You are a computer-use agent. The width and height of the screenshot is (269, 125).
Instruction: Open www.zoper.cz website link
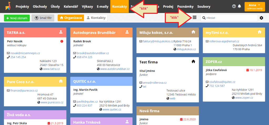pyautogui.click(x=244, y=98)
